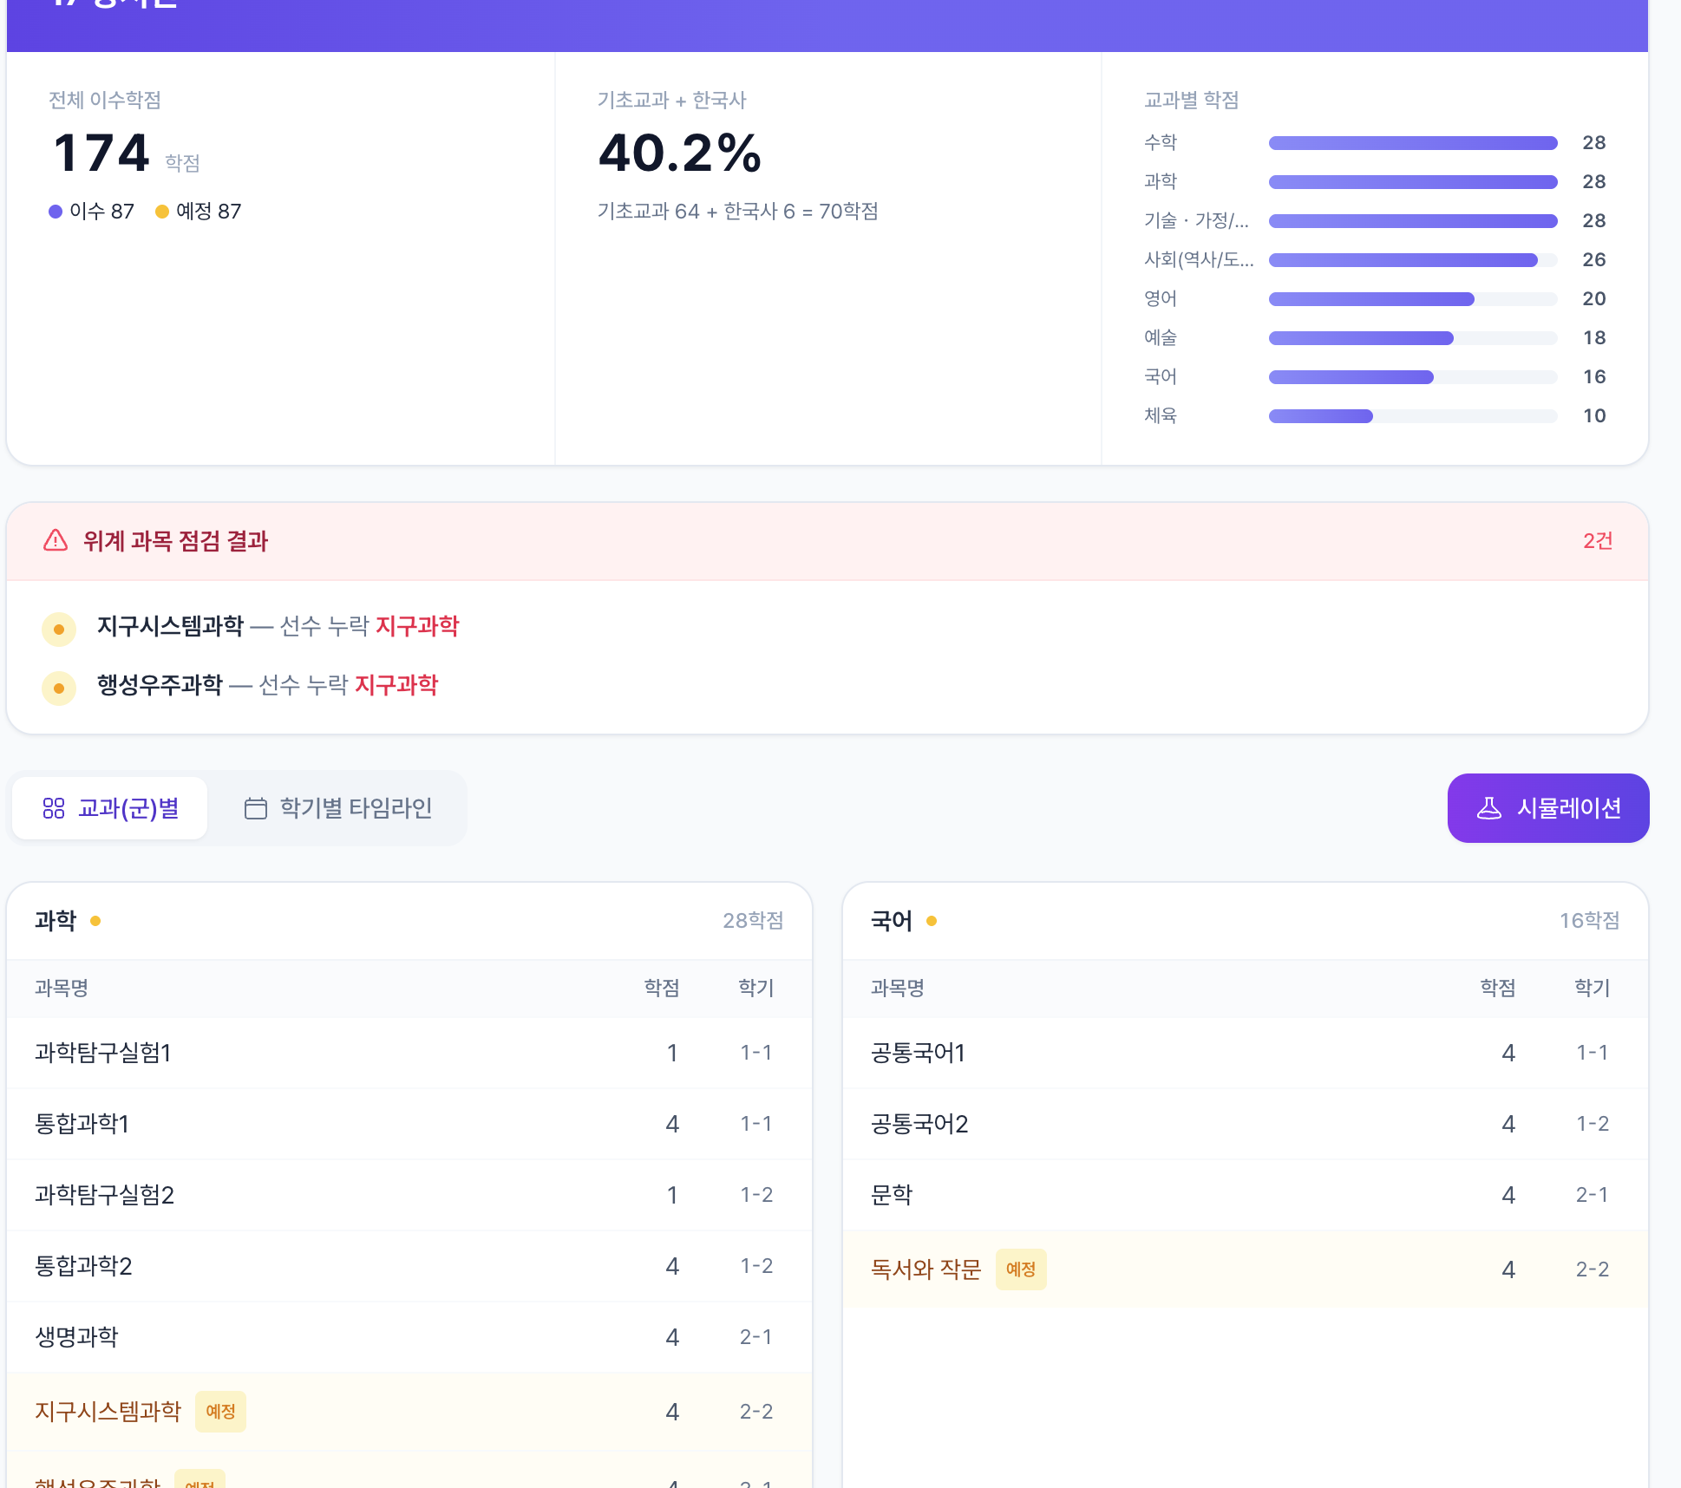Click the 교과별 학점 section label

(1191, 101)
